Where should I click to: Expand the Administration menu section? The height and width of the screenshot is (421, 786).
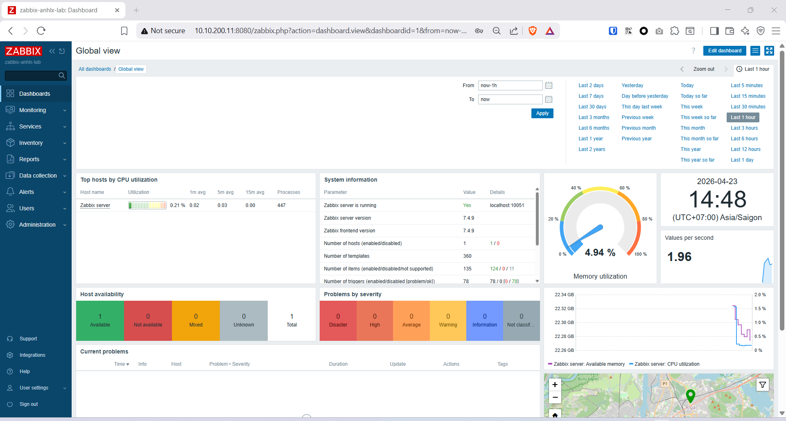coord(36,225)
